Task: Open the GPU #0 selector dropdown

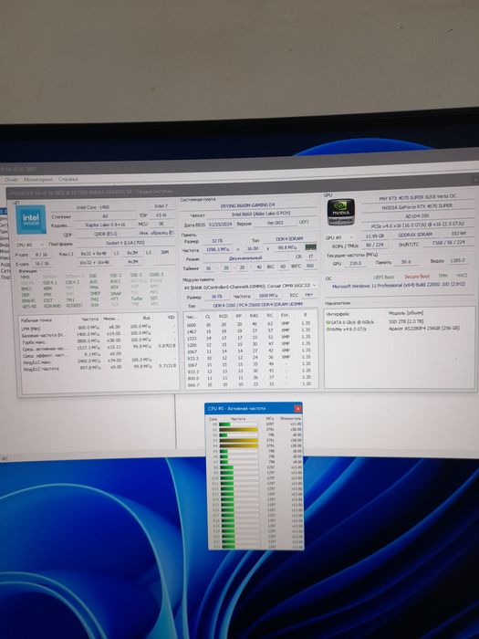Action: click(x=339, y=237)
